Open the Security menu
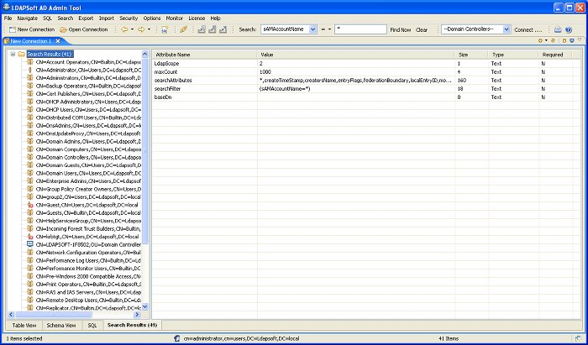588x345 pixels. (129, 18)
